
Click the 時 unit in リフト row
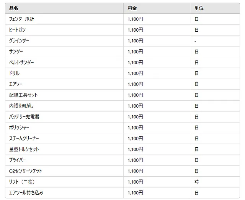(196, 182)
